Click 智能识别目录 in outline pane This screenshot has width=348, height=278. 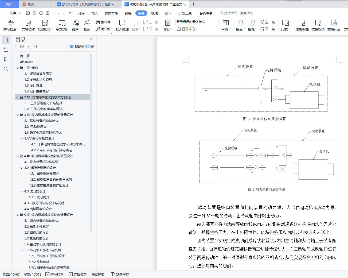tap(82, 47)
